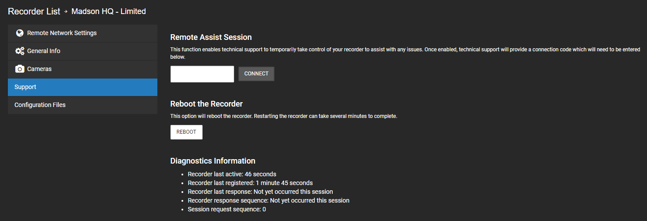The image size is (647, 221).
Task: Select the Recorder last active diagnostics line
Action: pos(232,174)
